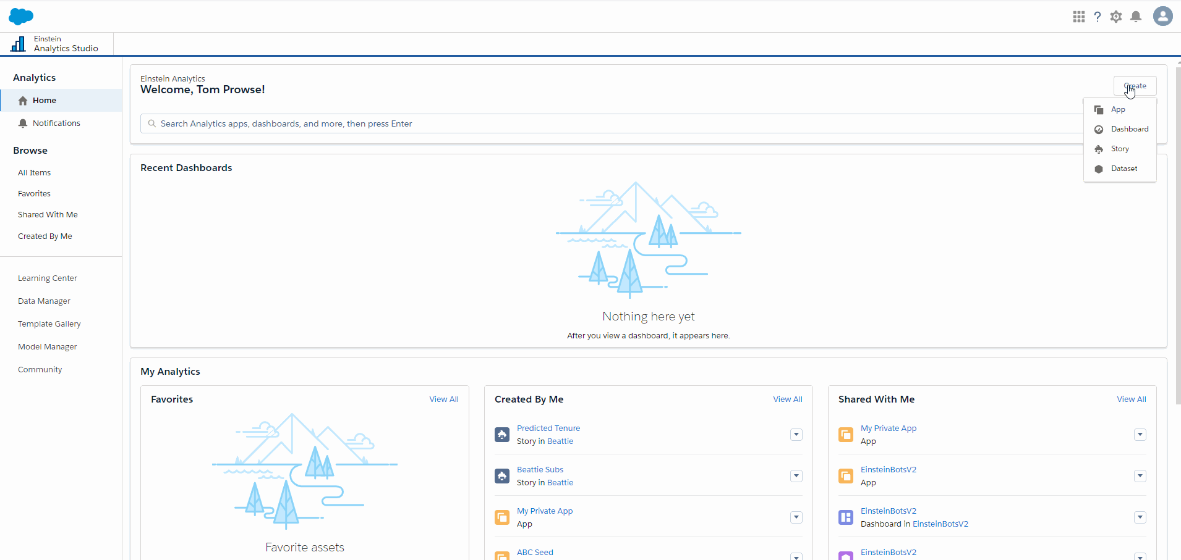Click the My Private App icon under Created By Me
The width and height of the screenshot is (1181, 560).
502,517
